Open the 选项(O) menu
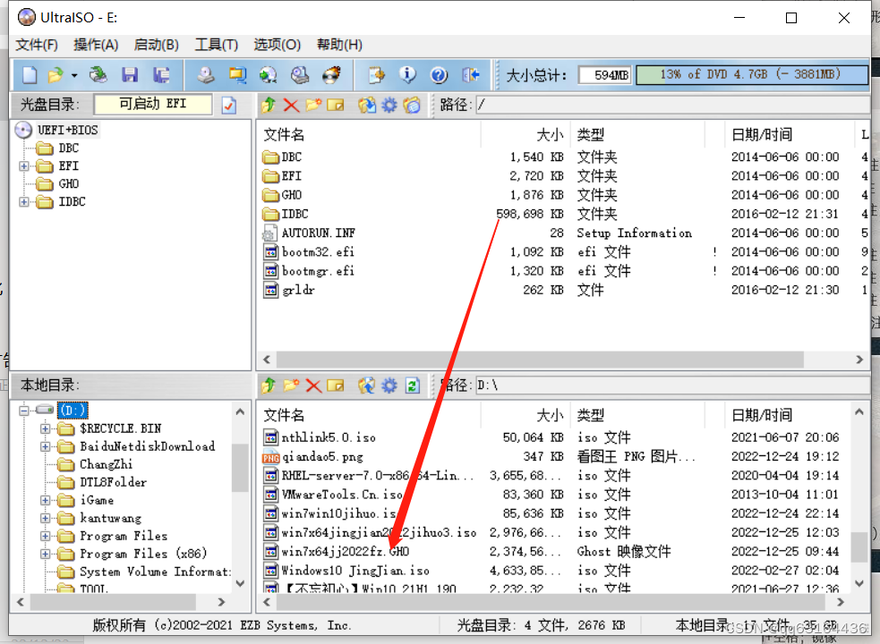This screenshot has height=644, width=880. tap(278, 45)
